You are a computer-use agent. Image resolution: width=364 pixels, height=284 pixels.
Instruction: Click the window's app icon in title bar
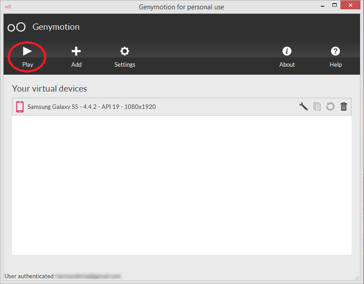8,7
